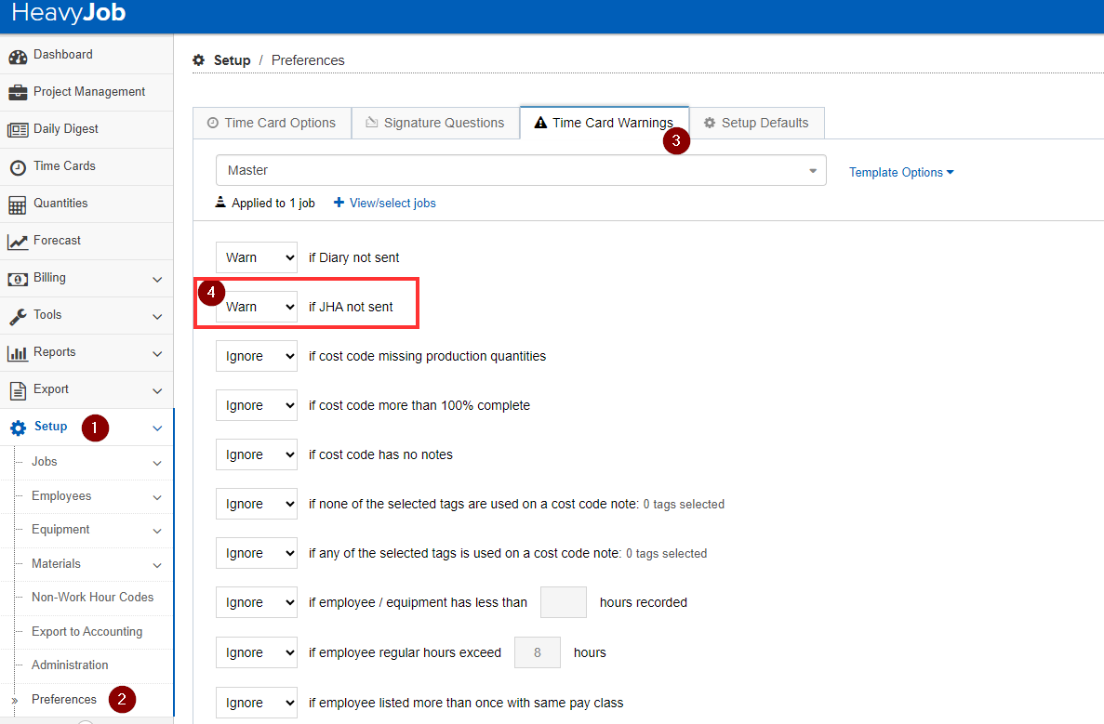Click the clock icon on Time Card Options tab
The width and height of the screenshot is (1104, 724).
[x=213, y=123]
